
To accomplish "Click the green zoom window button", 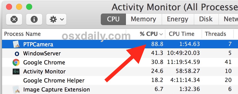I will (29, 7).
